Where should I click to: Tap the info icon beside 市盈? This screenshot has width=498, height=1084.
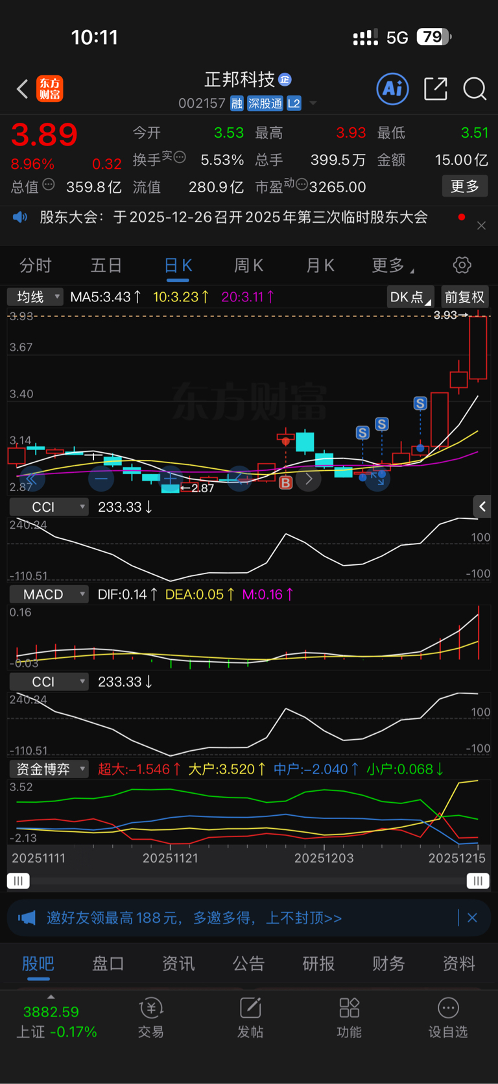[x=302, y=185]
